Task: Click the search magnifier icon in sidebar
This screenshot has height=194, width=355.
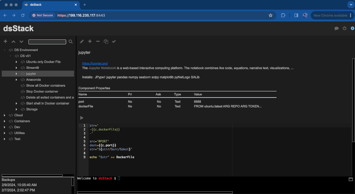Action: 71,41
